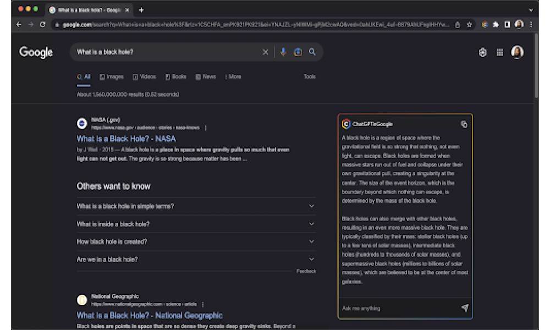Click 'About 1,560,000,000 results' text

pyautogui.click(x=128, y=95)
